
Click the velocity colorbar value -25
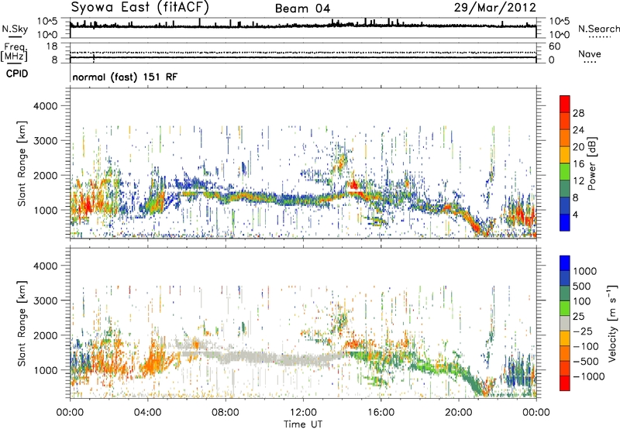pyautogui.click(x=584, y=331)
